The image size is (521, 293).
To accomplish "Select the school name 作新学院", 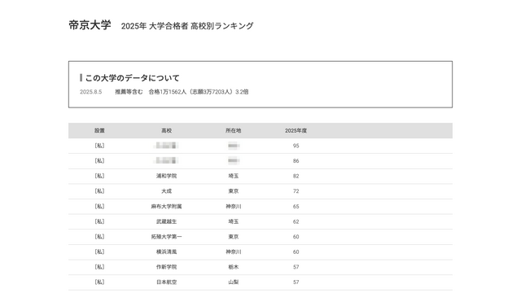I will point(166,267).
